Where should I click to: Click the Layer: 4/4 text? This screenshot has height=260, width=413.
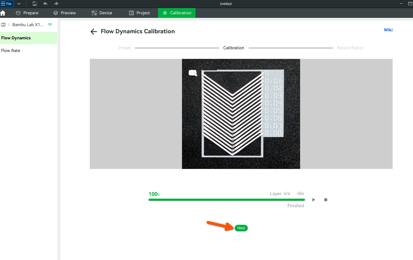point(280,194)
